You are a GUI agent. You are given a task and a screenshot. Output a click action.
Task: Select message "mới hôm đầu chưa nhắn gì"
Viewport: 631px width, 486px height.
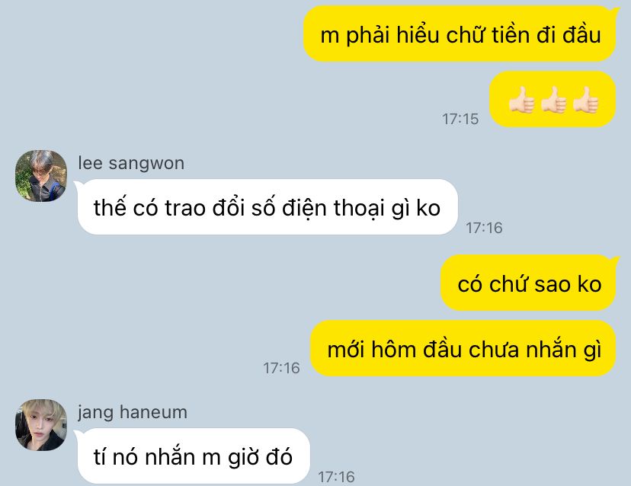click(x=463, y=348)
